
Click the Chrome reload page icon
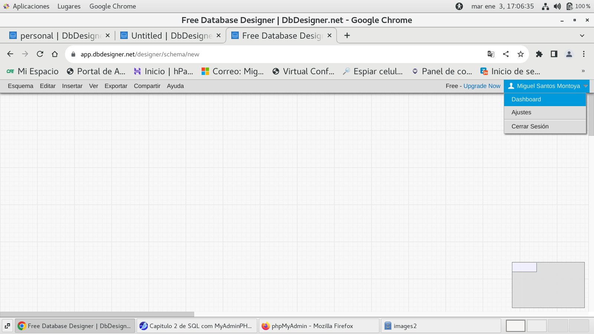point(40,54)
